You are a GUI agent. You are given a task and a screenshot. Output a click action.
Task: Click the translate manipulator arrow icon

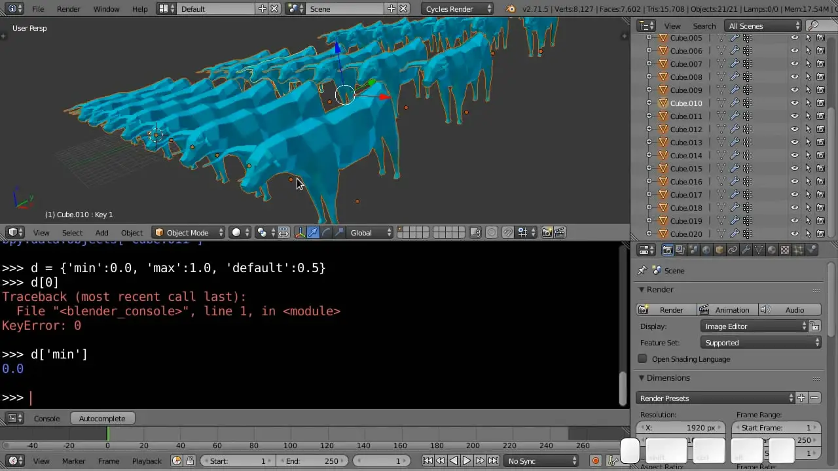313,232
